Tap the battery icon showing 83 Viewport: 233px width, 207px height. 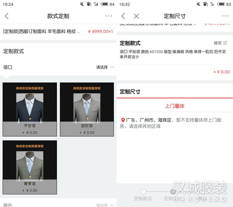[221, 4]
